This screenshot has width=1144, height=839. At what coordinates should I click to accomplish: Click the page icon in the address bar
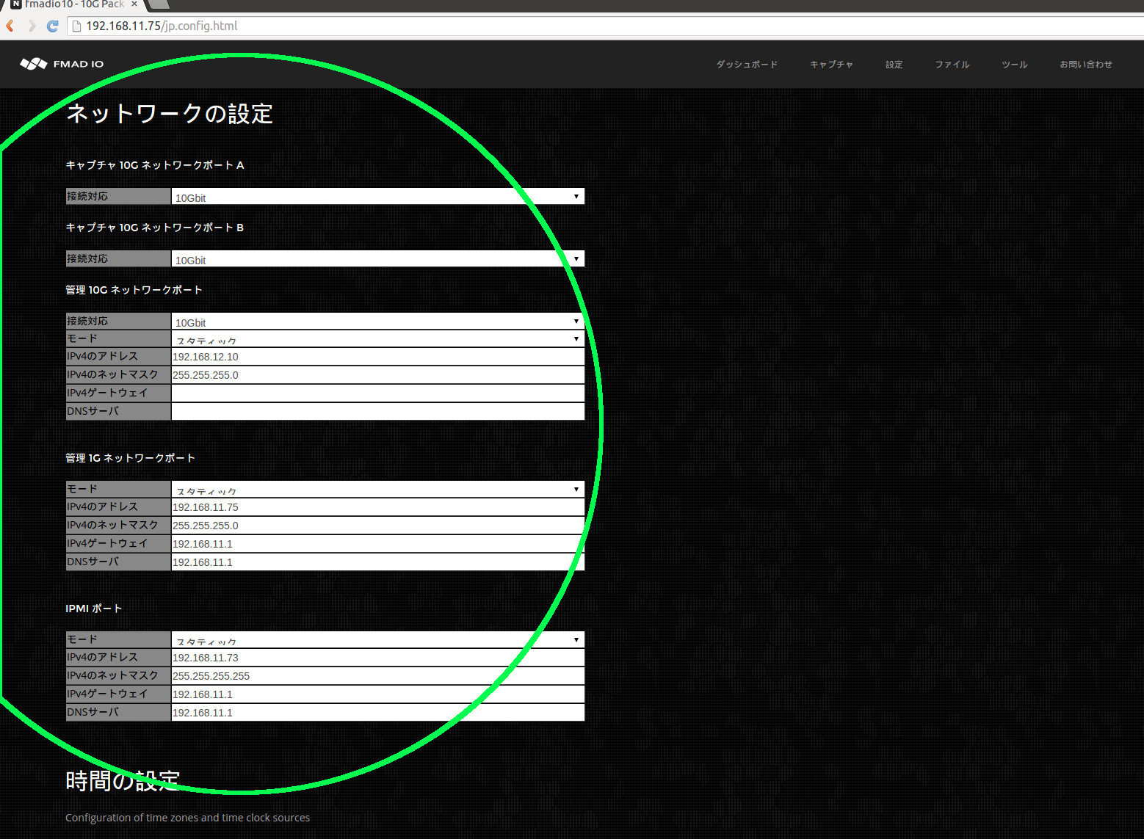pyautogui.click(x=76, y=26)
